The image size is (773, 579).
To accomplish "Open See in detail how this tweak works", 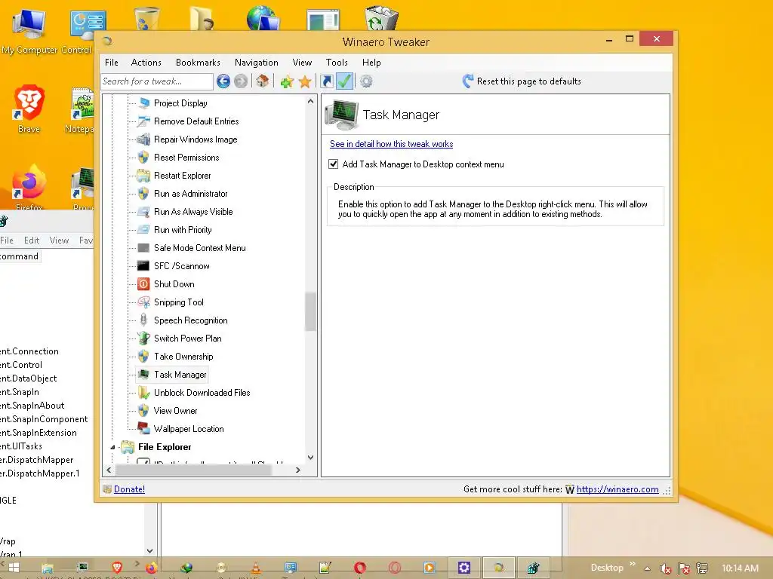I will click(x=392, y=144).
